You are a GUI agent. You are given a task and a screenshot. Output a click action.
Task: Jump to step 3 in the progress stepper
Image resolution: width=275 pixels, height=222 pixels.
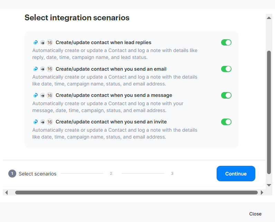point(172,173)
